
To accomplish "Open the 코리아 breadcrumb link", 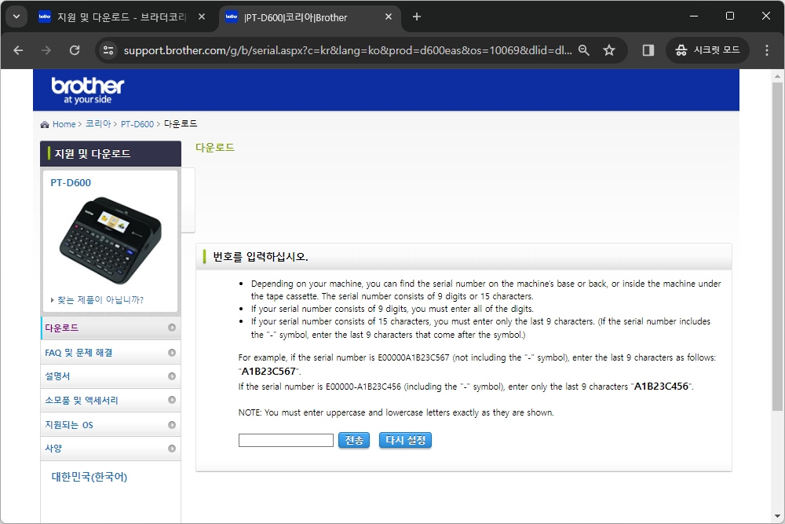I will coord(98,124).
